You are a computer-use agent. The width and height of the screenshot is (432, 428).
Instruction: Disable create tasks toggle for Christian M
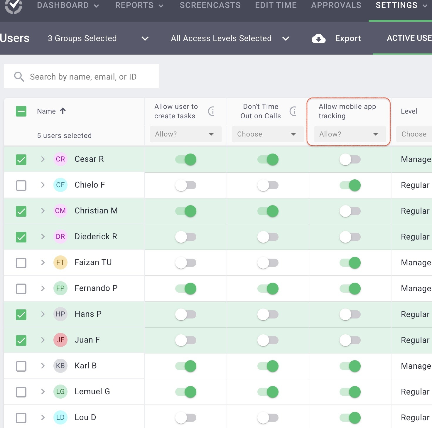186,211
